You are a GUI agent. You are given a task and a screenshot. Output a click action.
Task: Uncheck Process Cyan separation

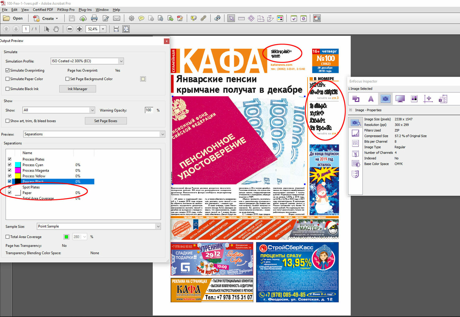click(10, 165)
